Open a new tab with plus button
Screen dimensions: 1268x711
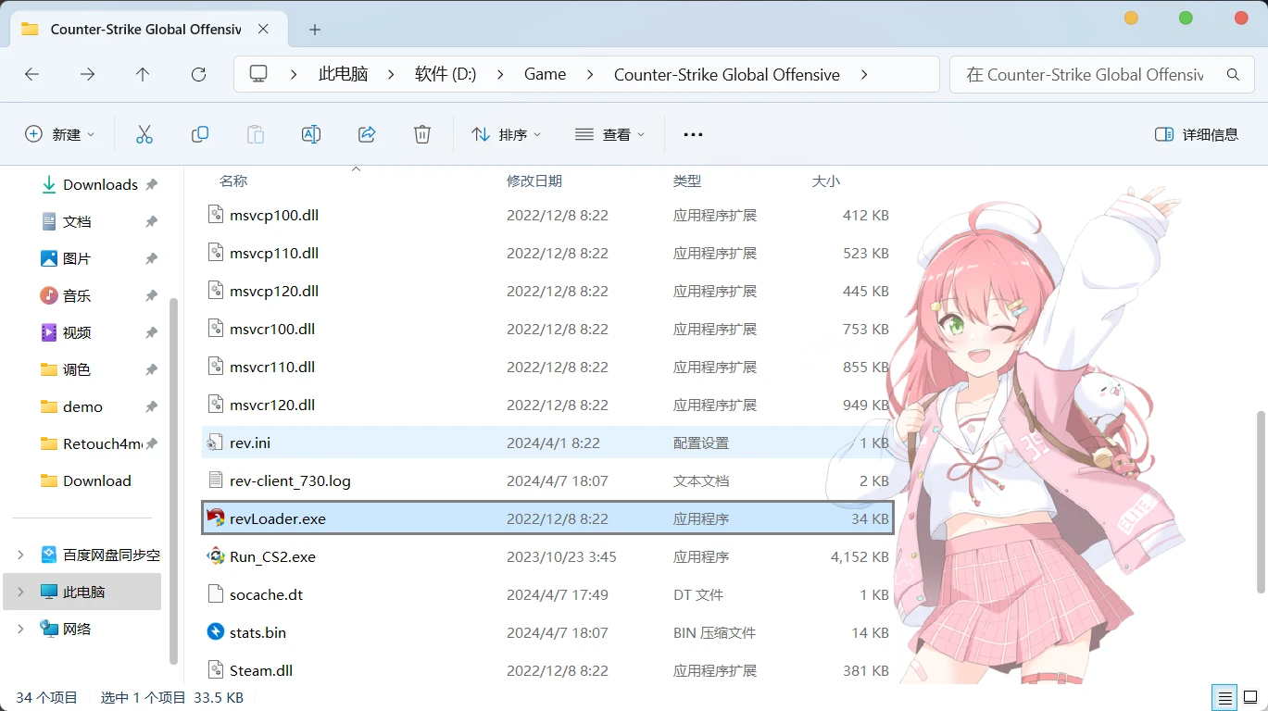(x=315, y=30)
